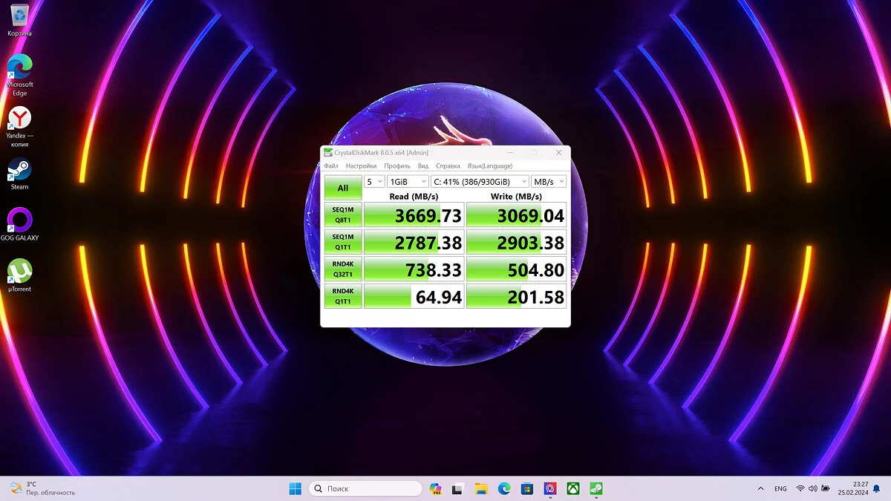Image resolution: width=891 pixels, height=501 pixels.
Task: Expand the MB/s unit dropdown
Action: click(549, 182)
